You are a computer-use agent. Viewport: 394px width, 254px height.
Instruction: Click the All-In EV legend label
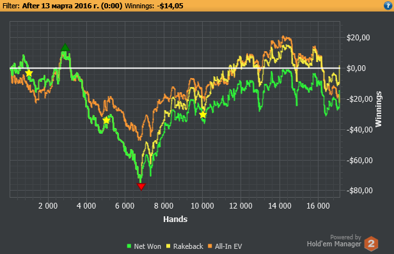click(x=228, y=246)
